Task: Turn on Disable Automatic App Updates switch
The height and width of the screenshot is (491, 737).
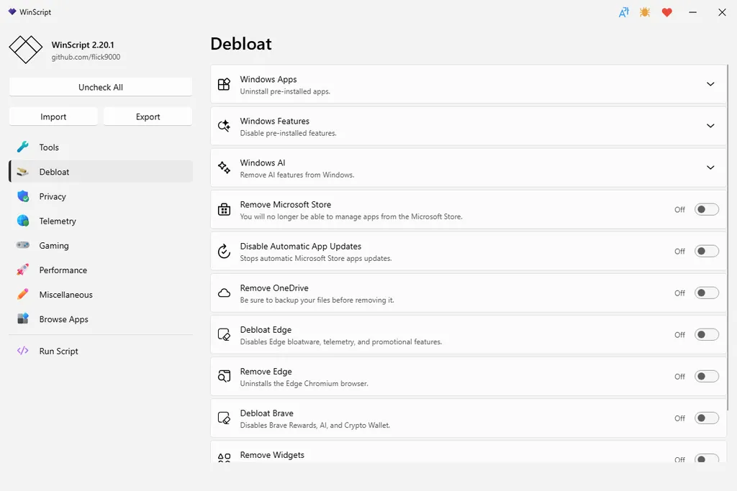Action: pos(707,251)
